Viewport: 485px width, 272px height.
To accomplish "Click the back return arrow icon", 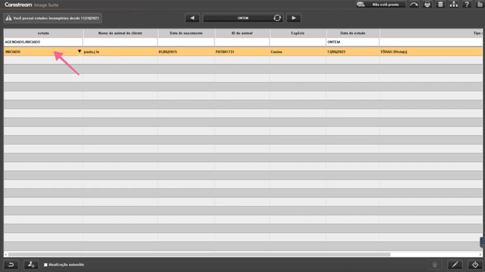I will (x=11, y=264).
